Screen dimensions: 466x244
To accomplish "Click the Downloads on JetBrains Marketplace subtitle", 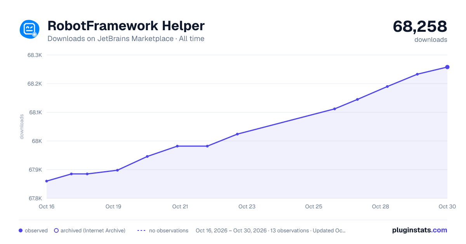I will click(126, 39).
